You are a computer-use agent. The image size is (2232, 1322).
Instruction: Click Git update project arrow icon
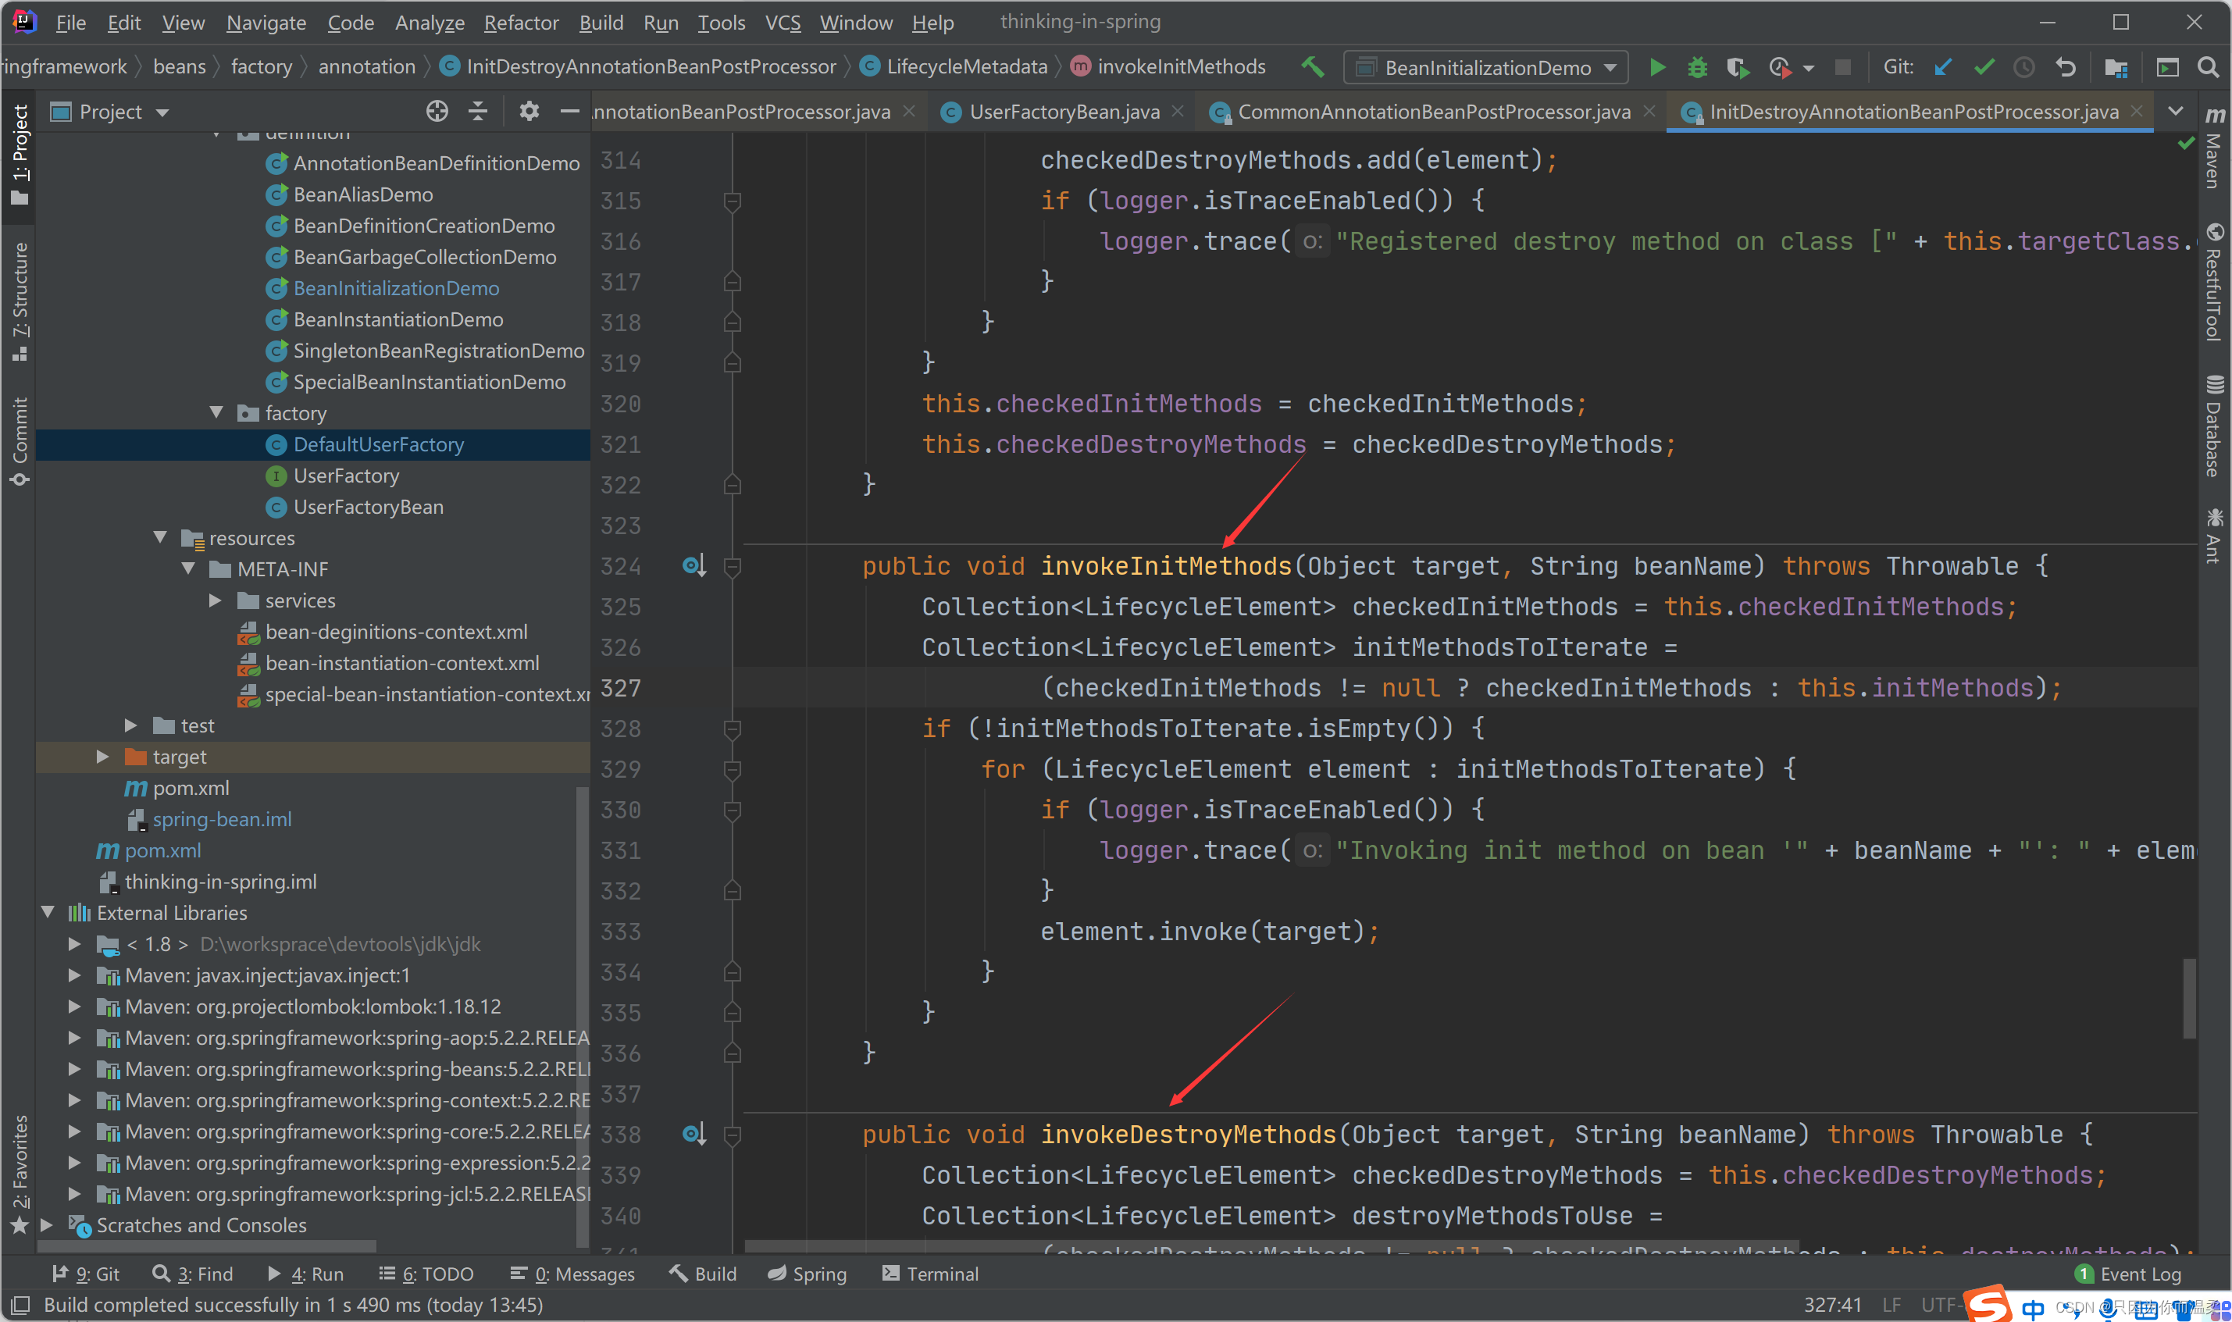(x=1943, y=68)
